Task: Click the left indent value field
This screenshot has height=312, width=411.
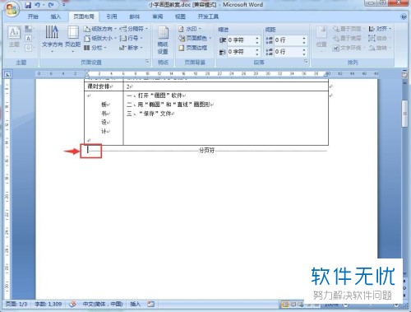Action: [x=241, y=40]
